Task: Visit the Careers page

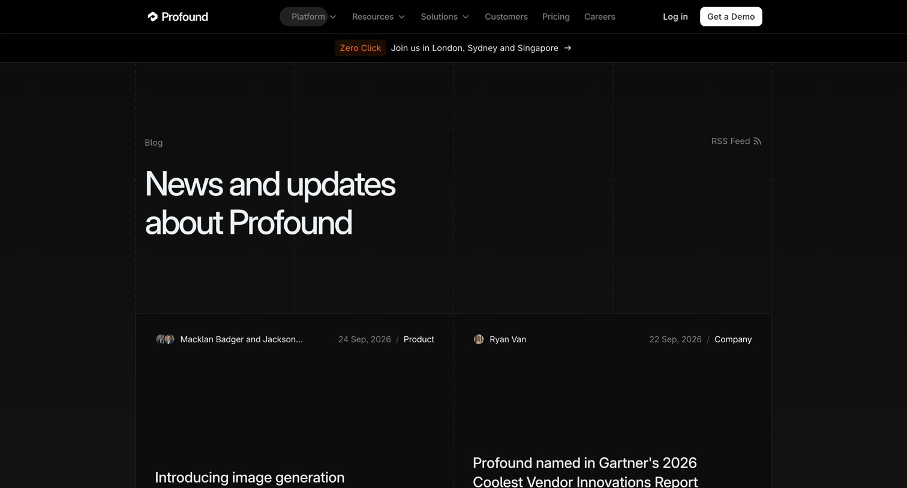Action: click(x=600, y=17)
